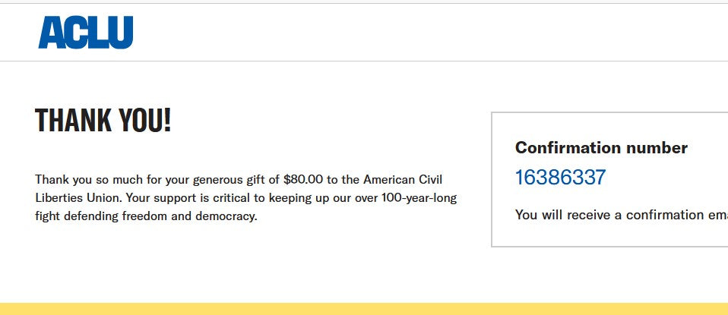Click the words "Thank you so much"
728x315 pixels.
85,180
